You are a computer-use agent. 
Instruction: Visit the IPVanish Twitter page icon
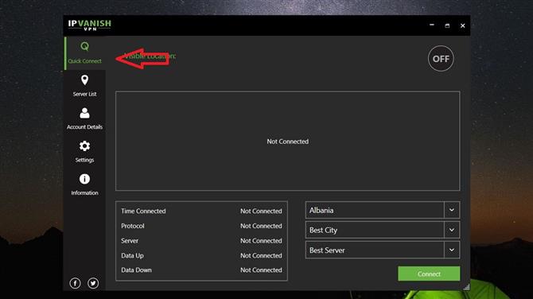[x=93, y=283]
